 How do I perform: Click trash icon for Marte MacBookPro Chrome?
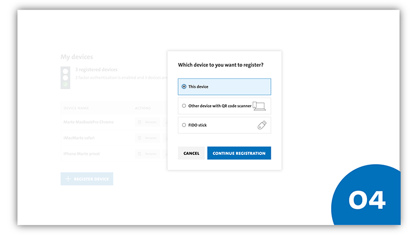click(140, 122)
